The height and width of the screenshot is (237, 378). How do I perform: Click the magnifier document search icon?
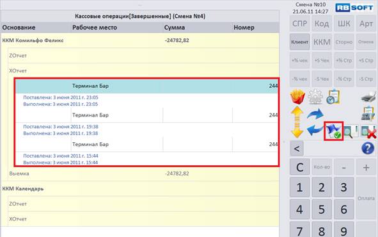350,131
